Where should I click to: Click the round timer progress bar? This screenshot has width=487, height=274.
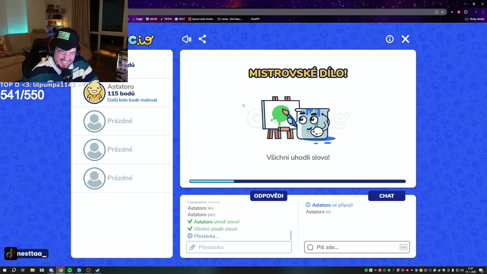298,182
